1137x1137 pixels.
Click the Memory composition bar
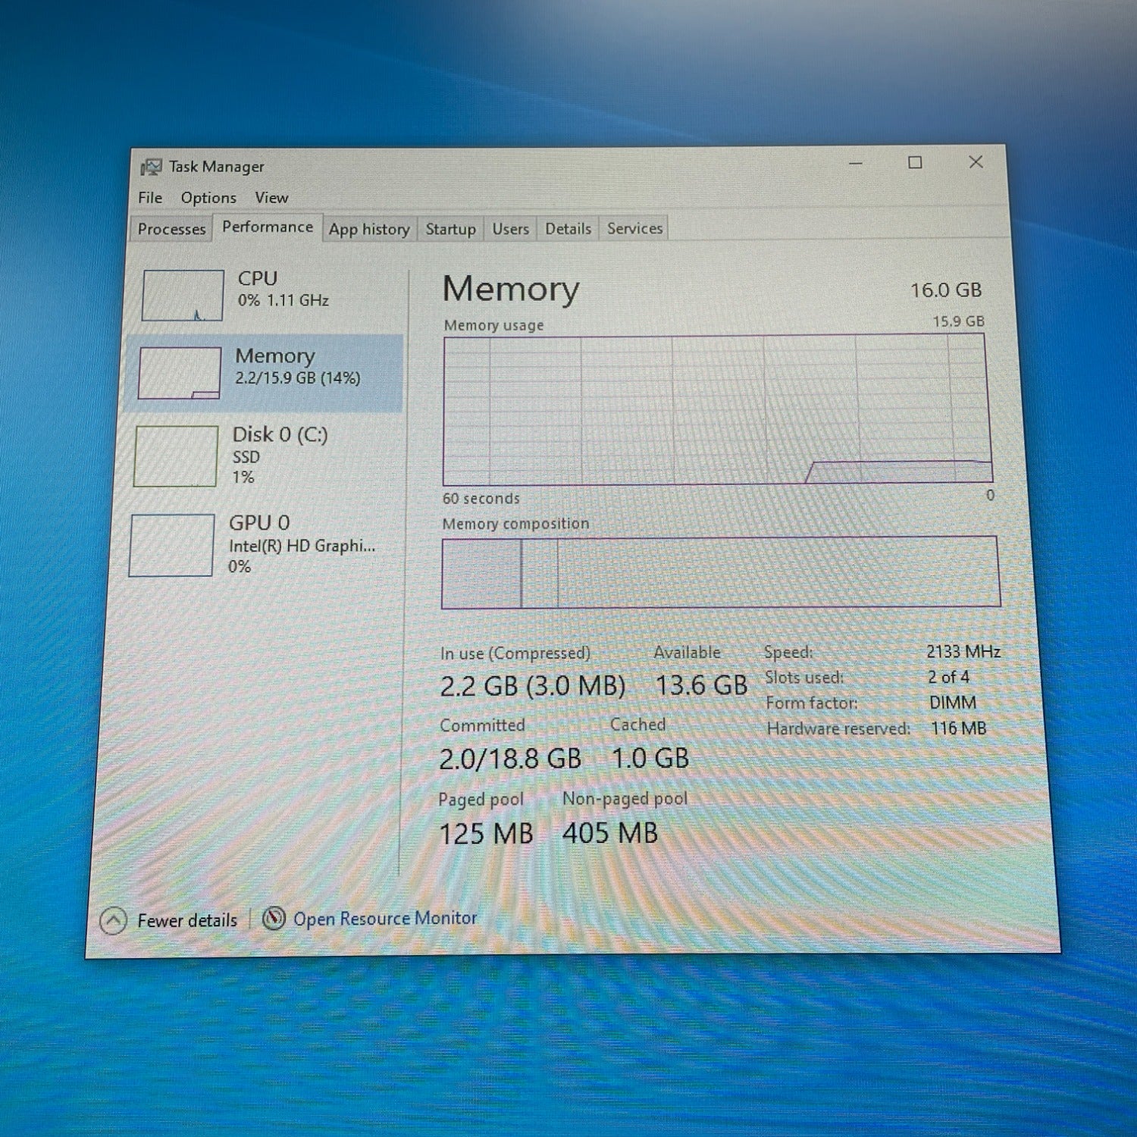[720, 572]
